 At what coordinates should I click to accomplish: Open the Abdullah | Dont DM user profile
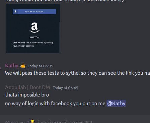click(27, 87)
